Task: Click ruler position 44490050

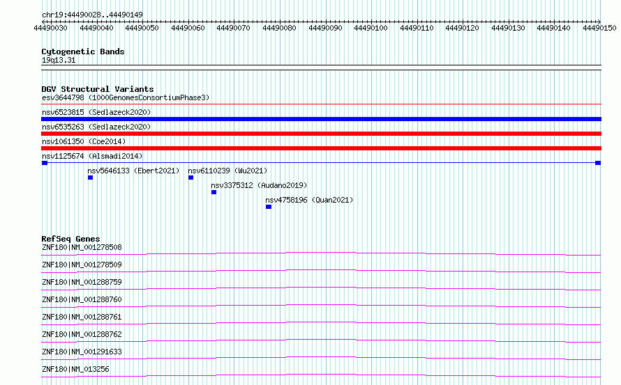Action: (x=142, y=28)
